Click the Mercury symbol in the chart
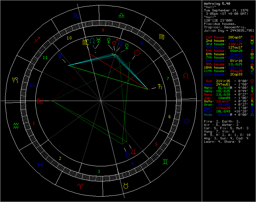Image resolution: width=256 pixels, height=202 pixels. tap(127, 46)
